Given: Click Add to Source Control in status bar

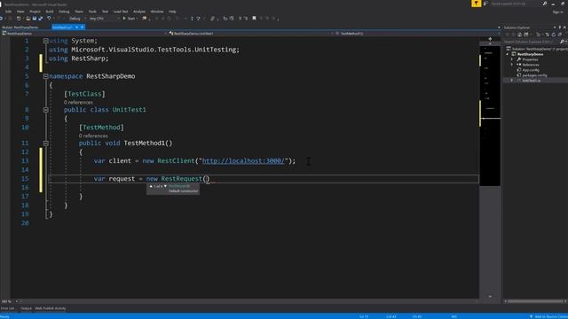Looking at the screenshot, I should [548, 316].
